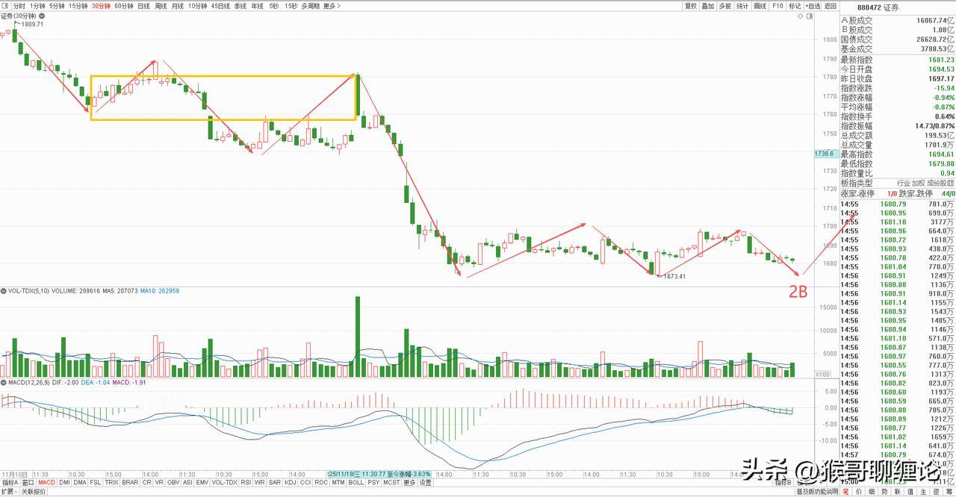The height and width of the screenshot is (497, 956).
Task: Select the BOLL indicator
Action: click(x=356, y=482)
